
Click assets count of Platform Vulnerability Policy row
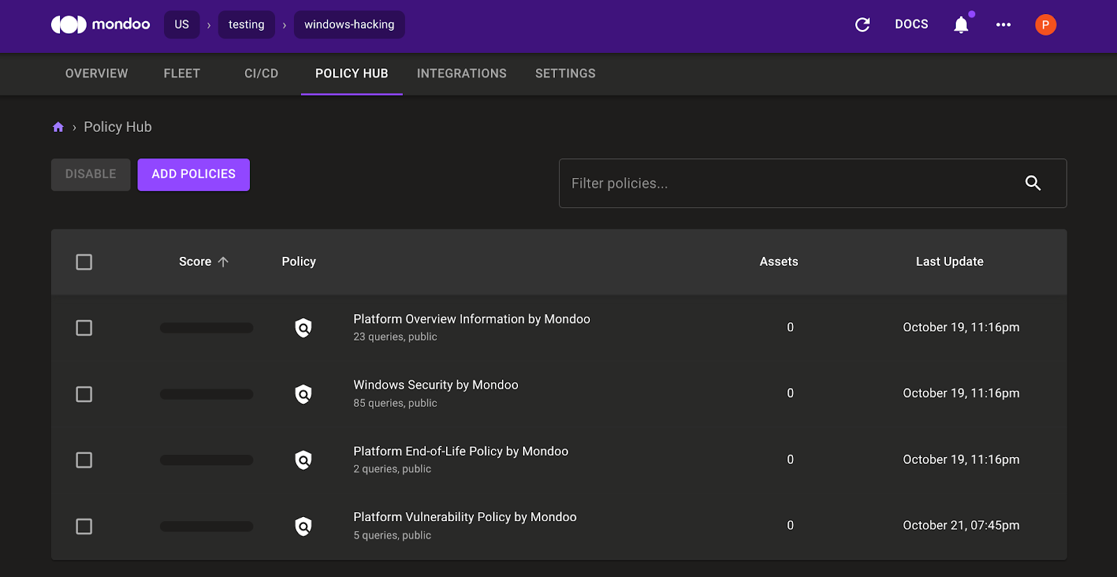tap(790, 525)
